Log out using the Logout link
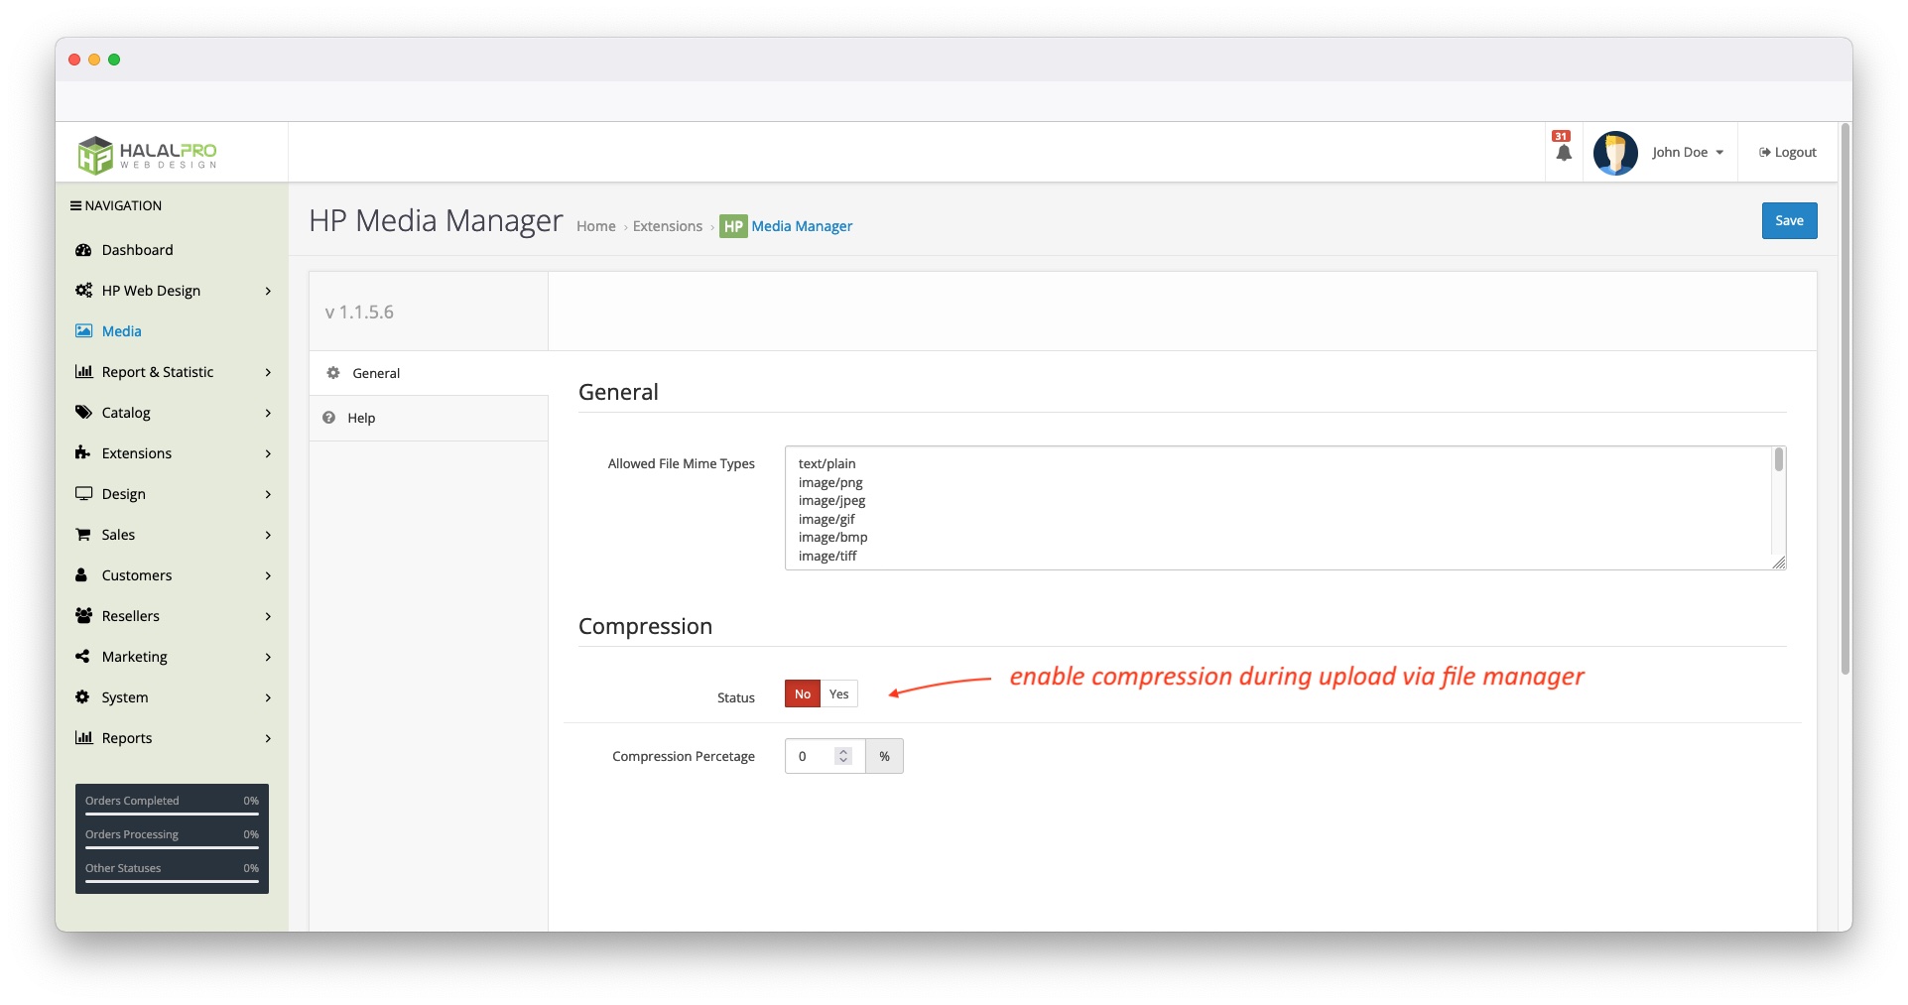 1788,153
